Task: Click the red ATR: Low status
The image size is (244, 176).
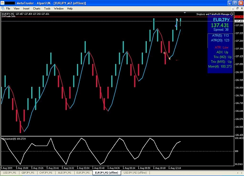Action: [221, 48]
